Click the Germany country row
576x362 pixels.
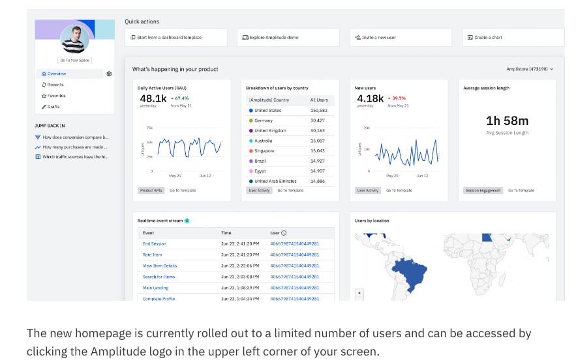[290, 120]
